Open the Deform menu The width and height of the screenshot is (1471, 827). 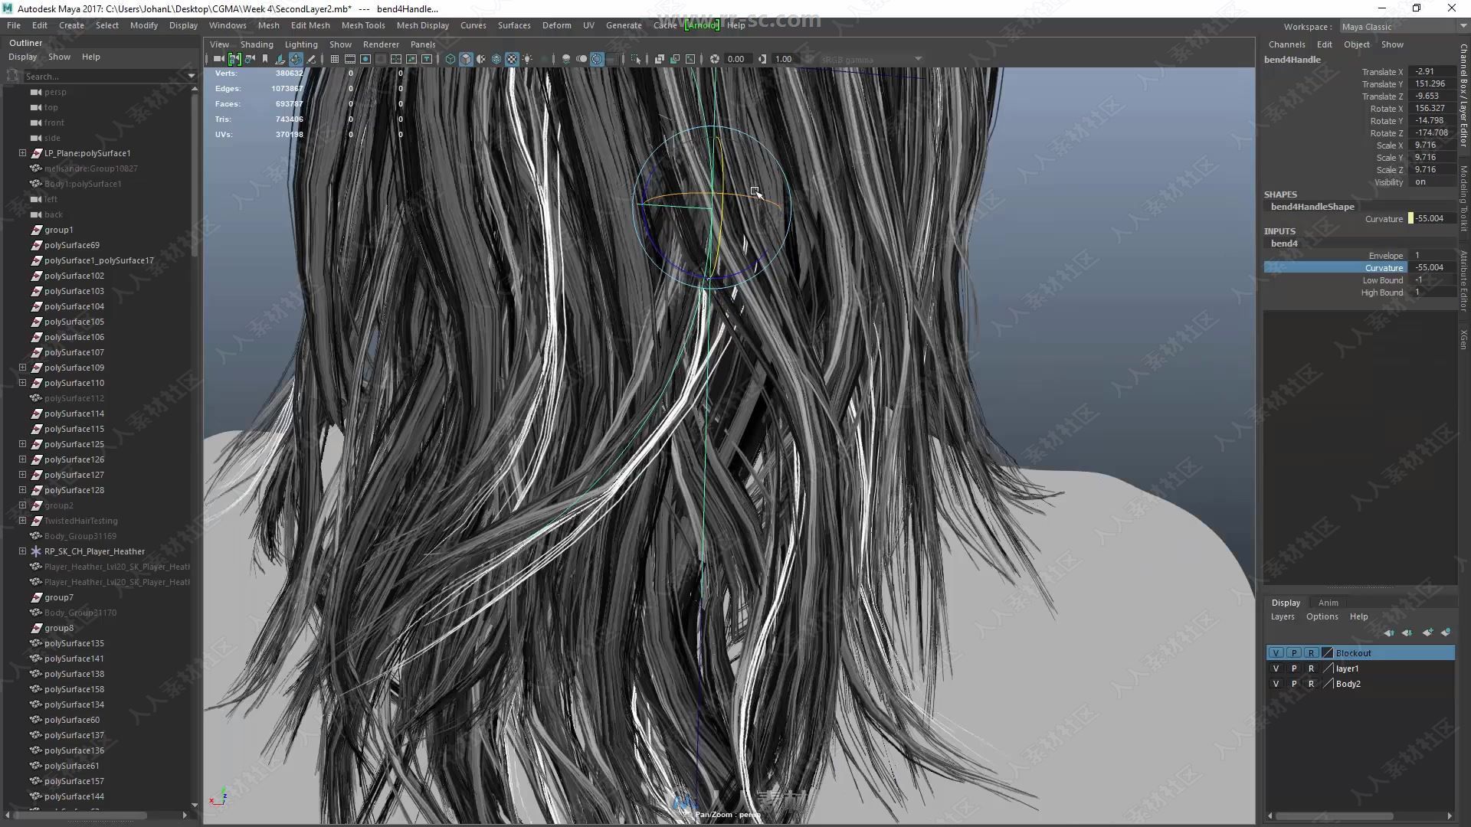point(555,25)
